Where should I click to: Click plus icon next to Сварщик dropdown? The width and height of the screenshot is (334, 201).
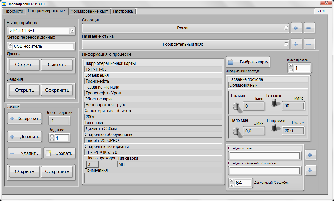tap(296, 28)
